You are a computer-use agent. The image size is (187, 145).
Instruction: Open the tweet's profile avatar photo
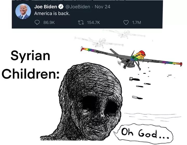[23, 11]
